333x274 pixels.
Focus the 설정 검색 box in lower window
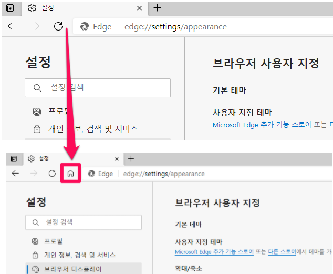point(84,222)
